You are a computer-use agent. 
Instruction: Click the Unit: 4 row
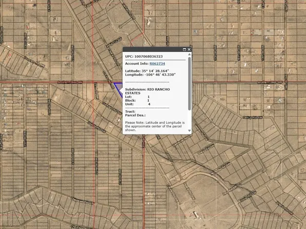pos(138,104)
